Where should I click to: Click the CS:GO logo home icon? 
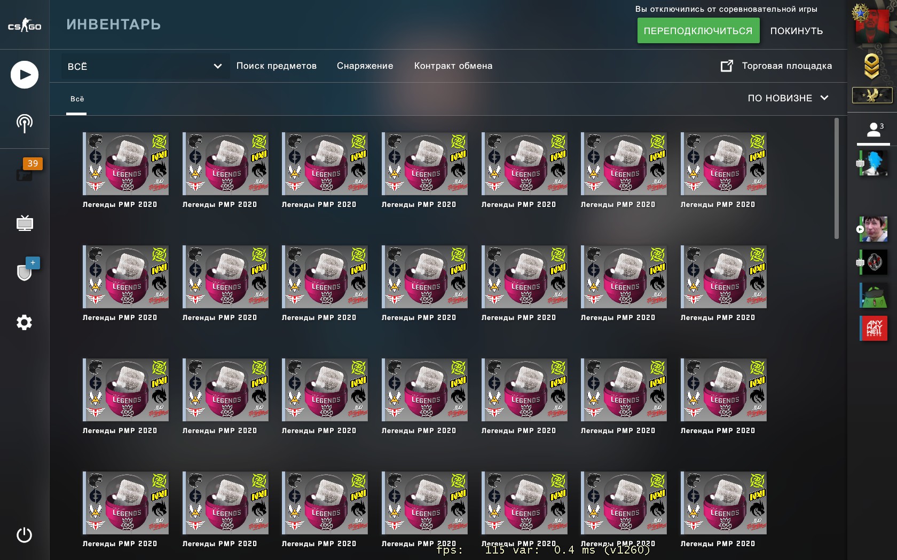25,25
